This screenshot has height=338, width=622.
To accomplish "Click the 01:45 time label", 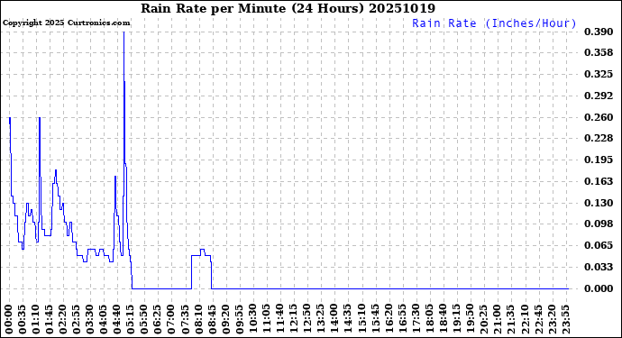I will click(x=50, y=320).
